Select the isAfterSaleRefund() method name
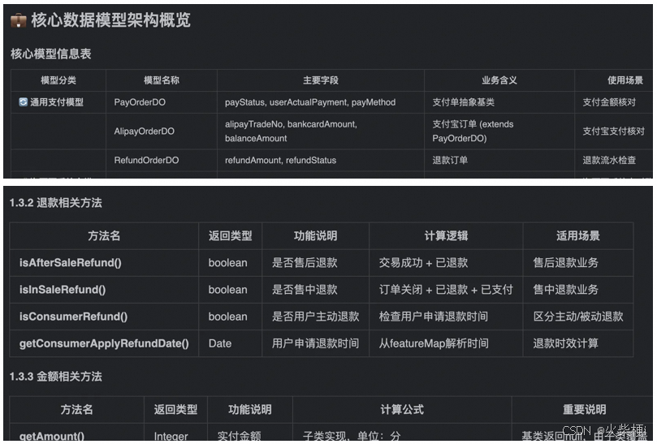Viewport: 657px width, 444px height. (x=71, y=263)
